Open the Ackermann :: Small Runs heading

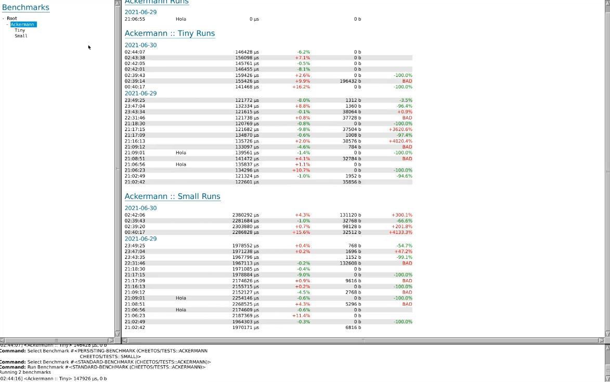pyautogui.click(x=172, y=196)
